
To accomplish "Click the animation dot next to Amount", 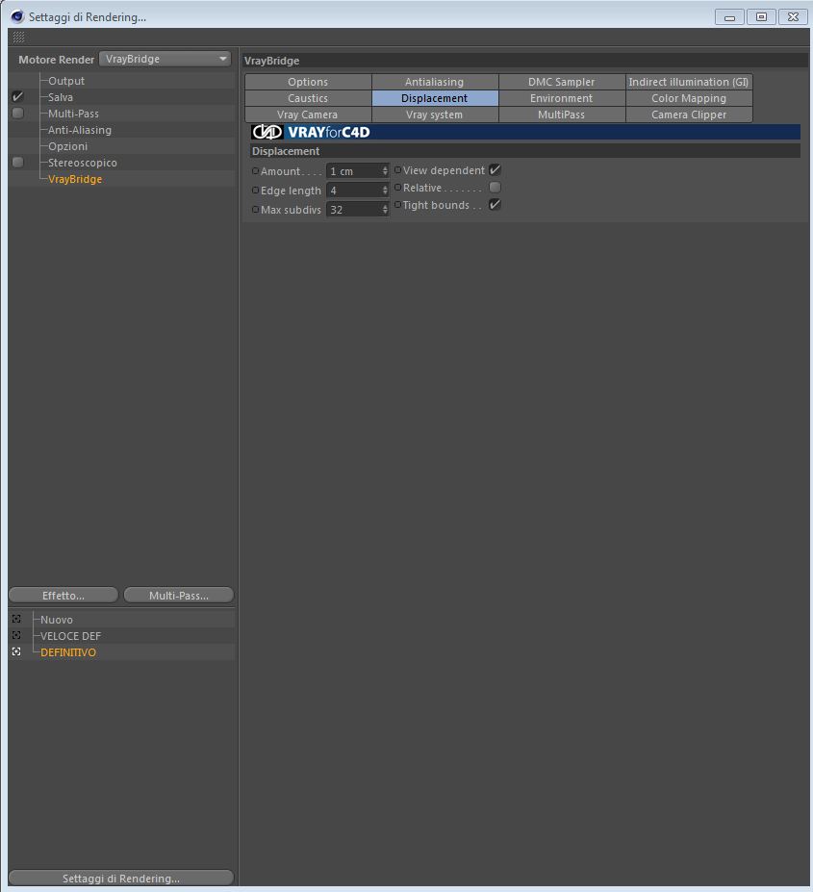I will point(256,170).
